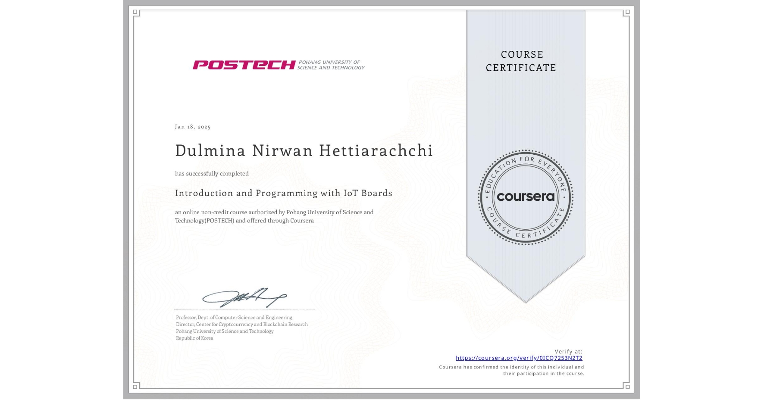Select course title Introduction and Programming with IoT Boards
Image resolution: width=764 pixels, height=400 pixels.
tap(284, 193)
